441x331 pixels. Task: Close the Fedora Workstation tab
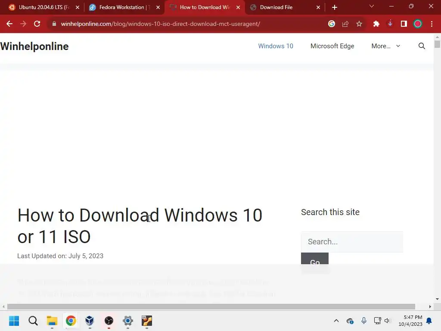pyautogui.click(x=158, y=7)
